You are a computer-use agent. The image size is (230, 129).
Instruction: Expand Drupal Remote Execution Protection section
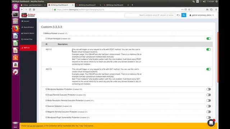[46, 95]
